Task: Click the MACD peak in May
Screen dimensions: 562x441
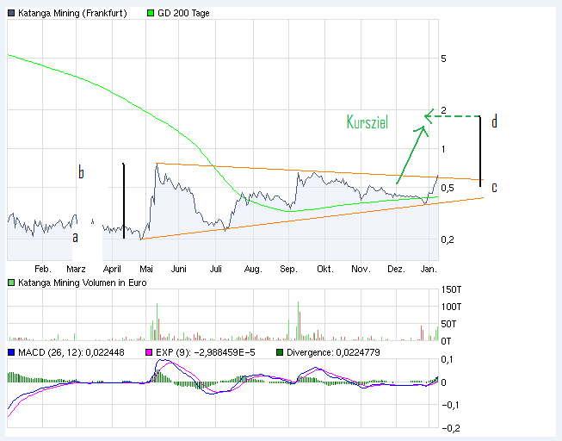Action: pos(163,360)
